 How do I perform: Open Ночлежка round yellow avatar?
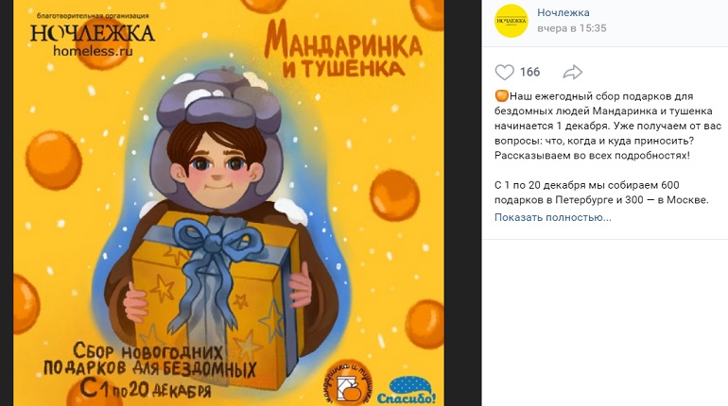(511, 21)
